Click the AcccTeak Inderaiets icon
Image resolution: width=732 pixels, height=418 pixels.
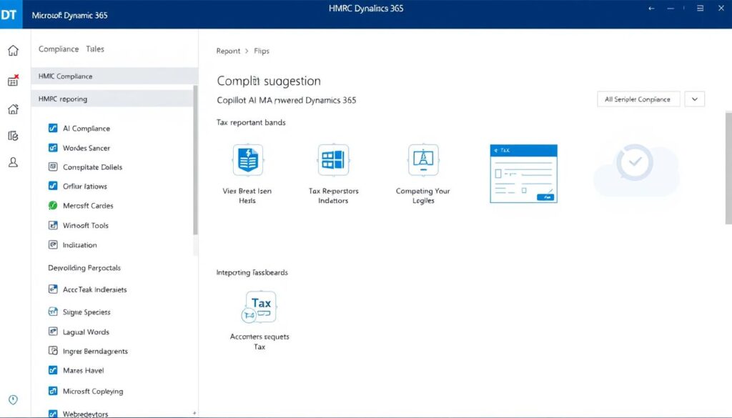click(x=53, y=289)
